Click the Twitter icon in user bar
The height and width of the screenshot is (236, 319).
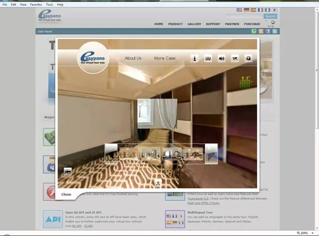click(274, 31)
